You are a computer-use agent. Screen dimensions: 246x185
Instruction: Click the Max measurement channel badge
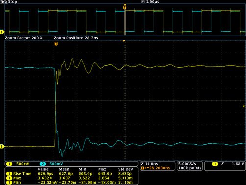click(9, 178)
